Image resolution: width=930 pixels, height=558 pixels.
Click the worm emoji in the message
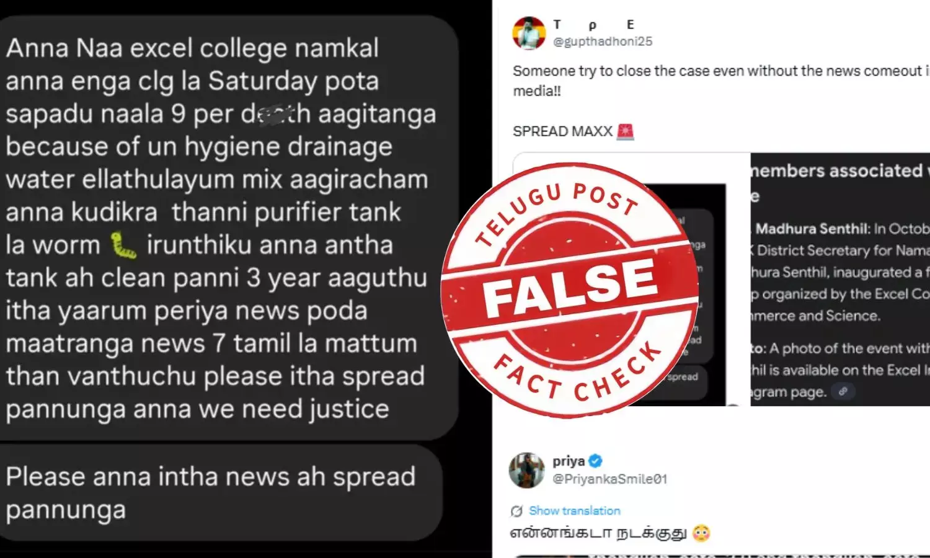tap(123, 246)
